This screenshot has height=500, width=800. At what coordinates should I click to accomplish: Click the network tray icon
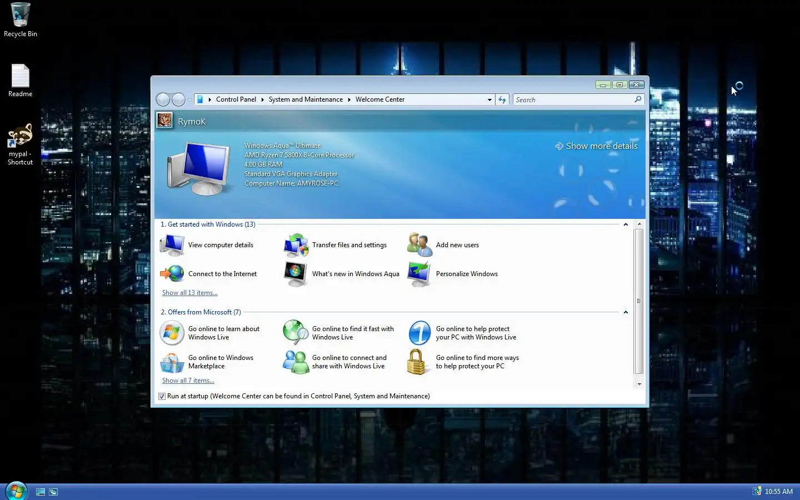point(757,491)
